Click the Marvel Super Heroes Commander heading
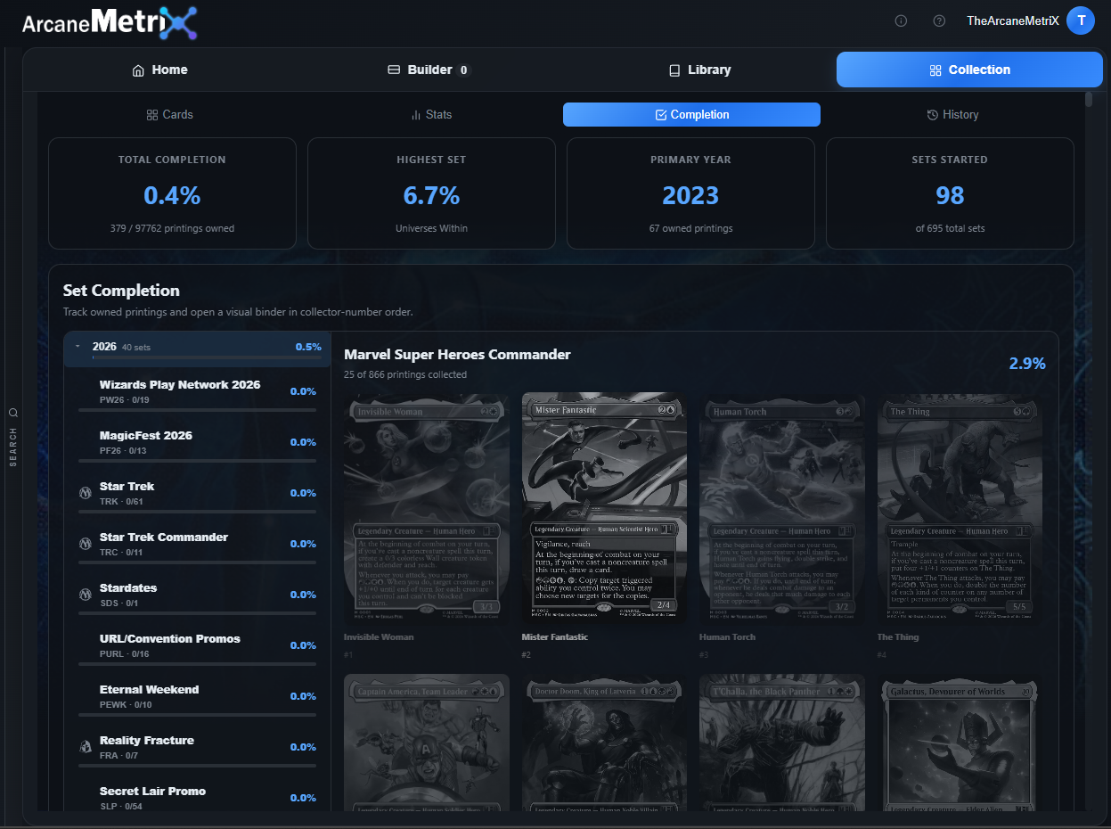Image resolution: width=1111 pixels, height=829 pixels. coord(457,355)
